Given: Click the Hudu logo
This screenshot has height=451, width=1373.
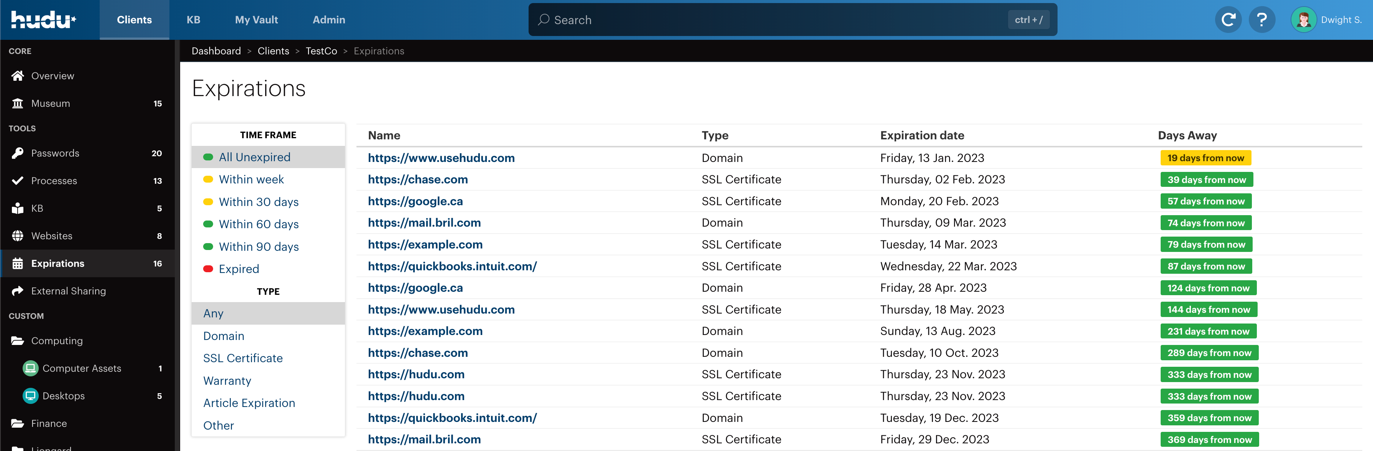Looking at the screenshot, I should tap(44, 20).
